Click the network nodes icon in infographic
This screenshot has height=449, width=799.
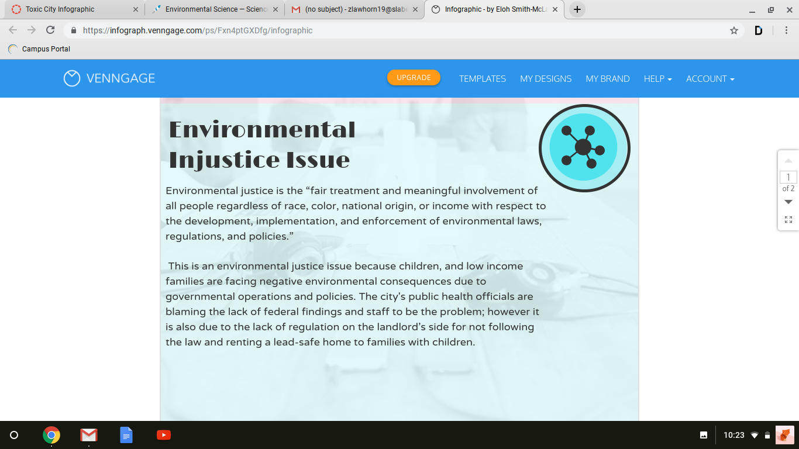[584, 148]
